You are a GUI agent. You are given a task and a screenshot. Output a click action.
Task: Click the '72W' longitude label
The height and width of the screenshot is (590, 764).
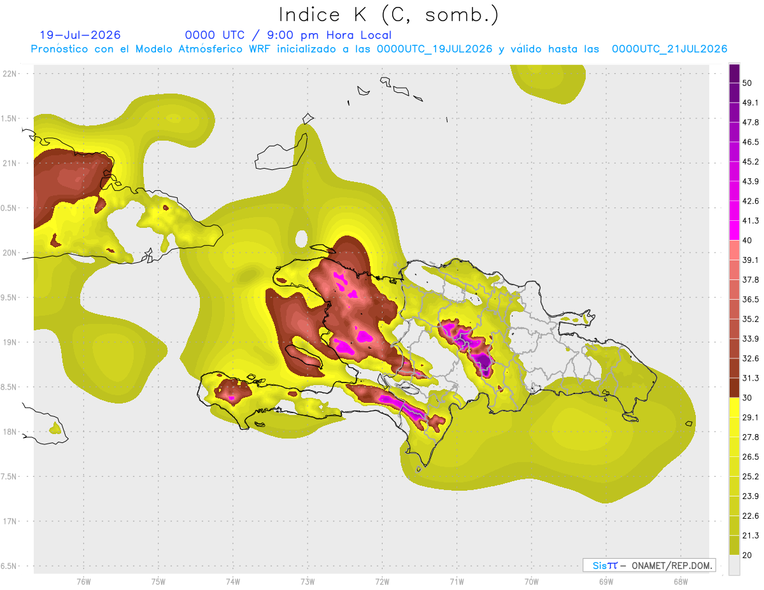(x=382, y=581)
